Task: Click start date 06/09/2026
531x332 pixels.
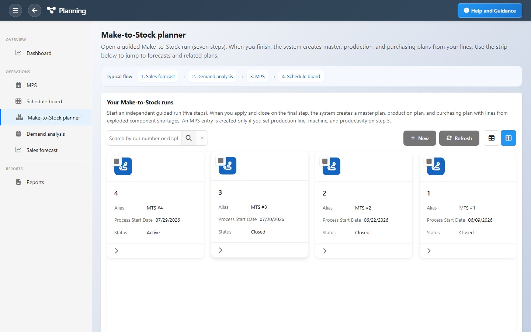Action: (x=480, y=220)
